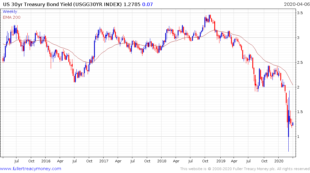Click the 2020 x-axis label
This screenshot has width=310, height=173.
[x=279, y=161]
